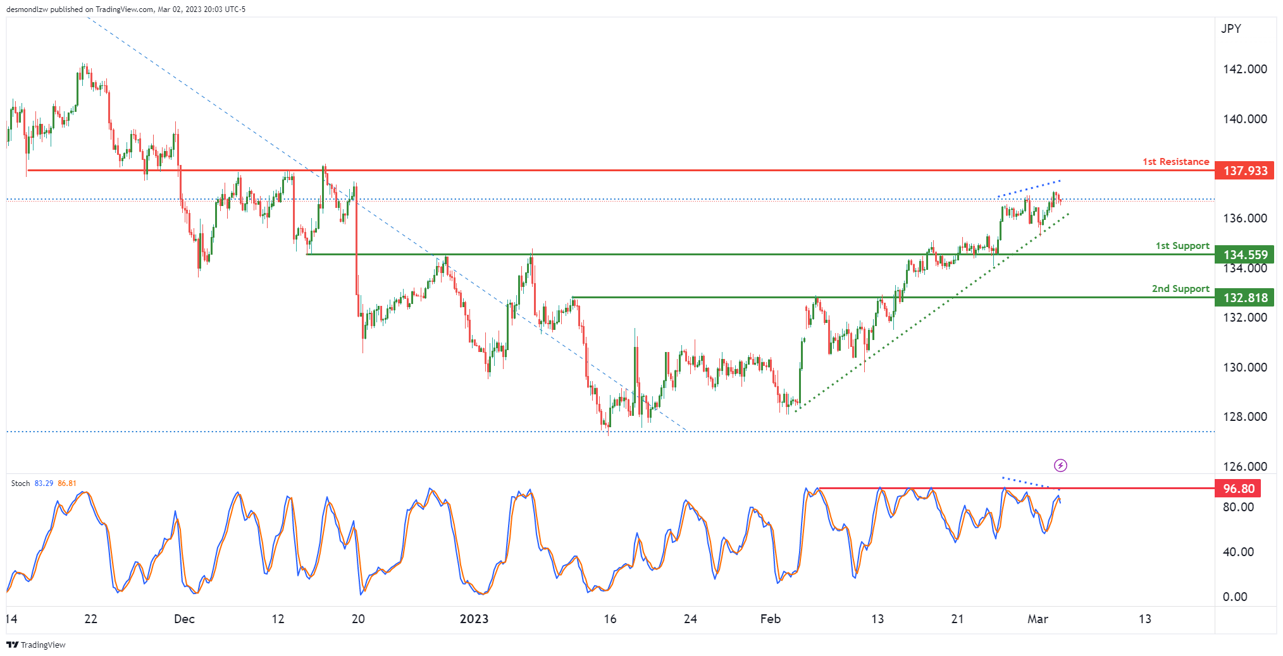Click the Stoch indicator label
Screen dimensions: 1283x656
click(x=20, y=483)
